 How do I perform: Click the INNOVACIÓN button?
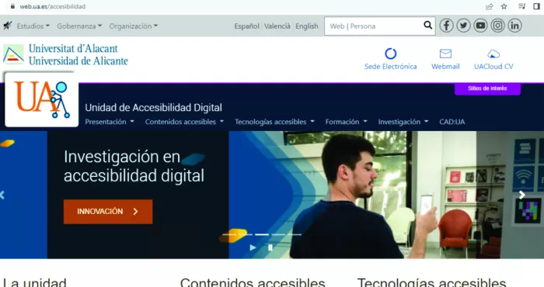108,212
